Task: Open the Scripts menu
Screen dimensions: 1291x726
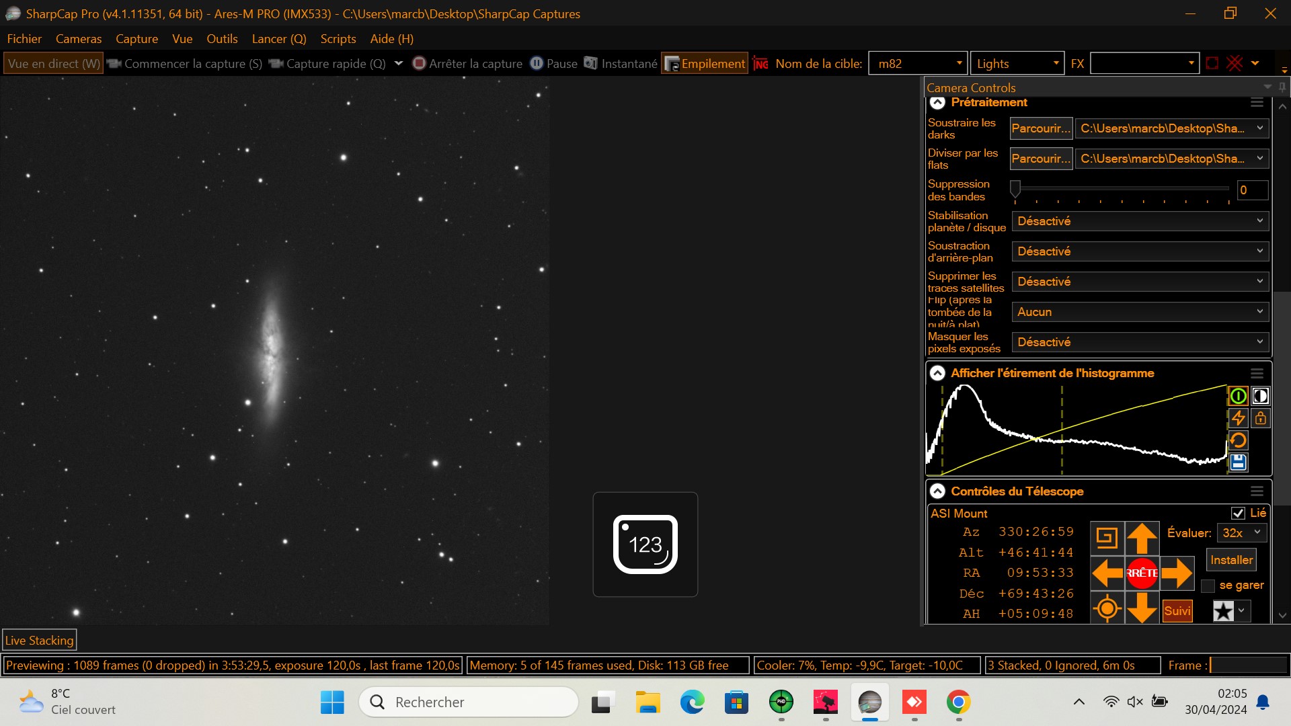Action: [x=338, y=39]
